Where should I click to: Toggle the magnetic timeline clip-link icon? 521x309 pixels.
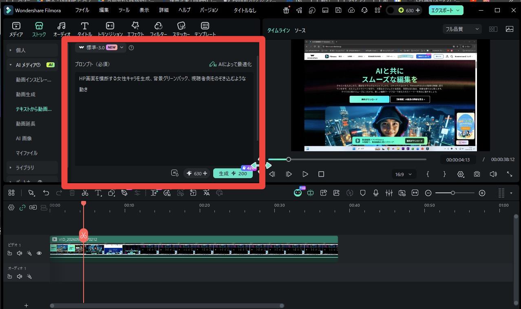point(33,207)
